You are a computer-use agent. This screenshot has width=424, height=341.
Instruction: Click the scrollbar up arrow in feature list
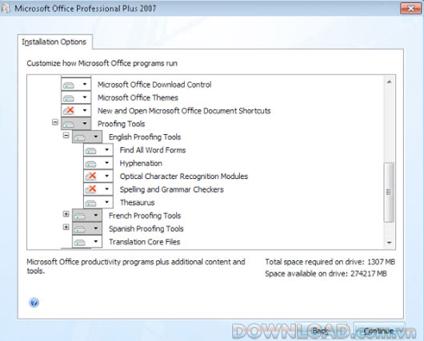tap(389, 81)
